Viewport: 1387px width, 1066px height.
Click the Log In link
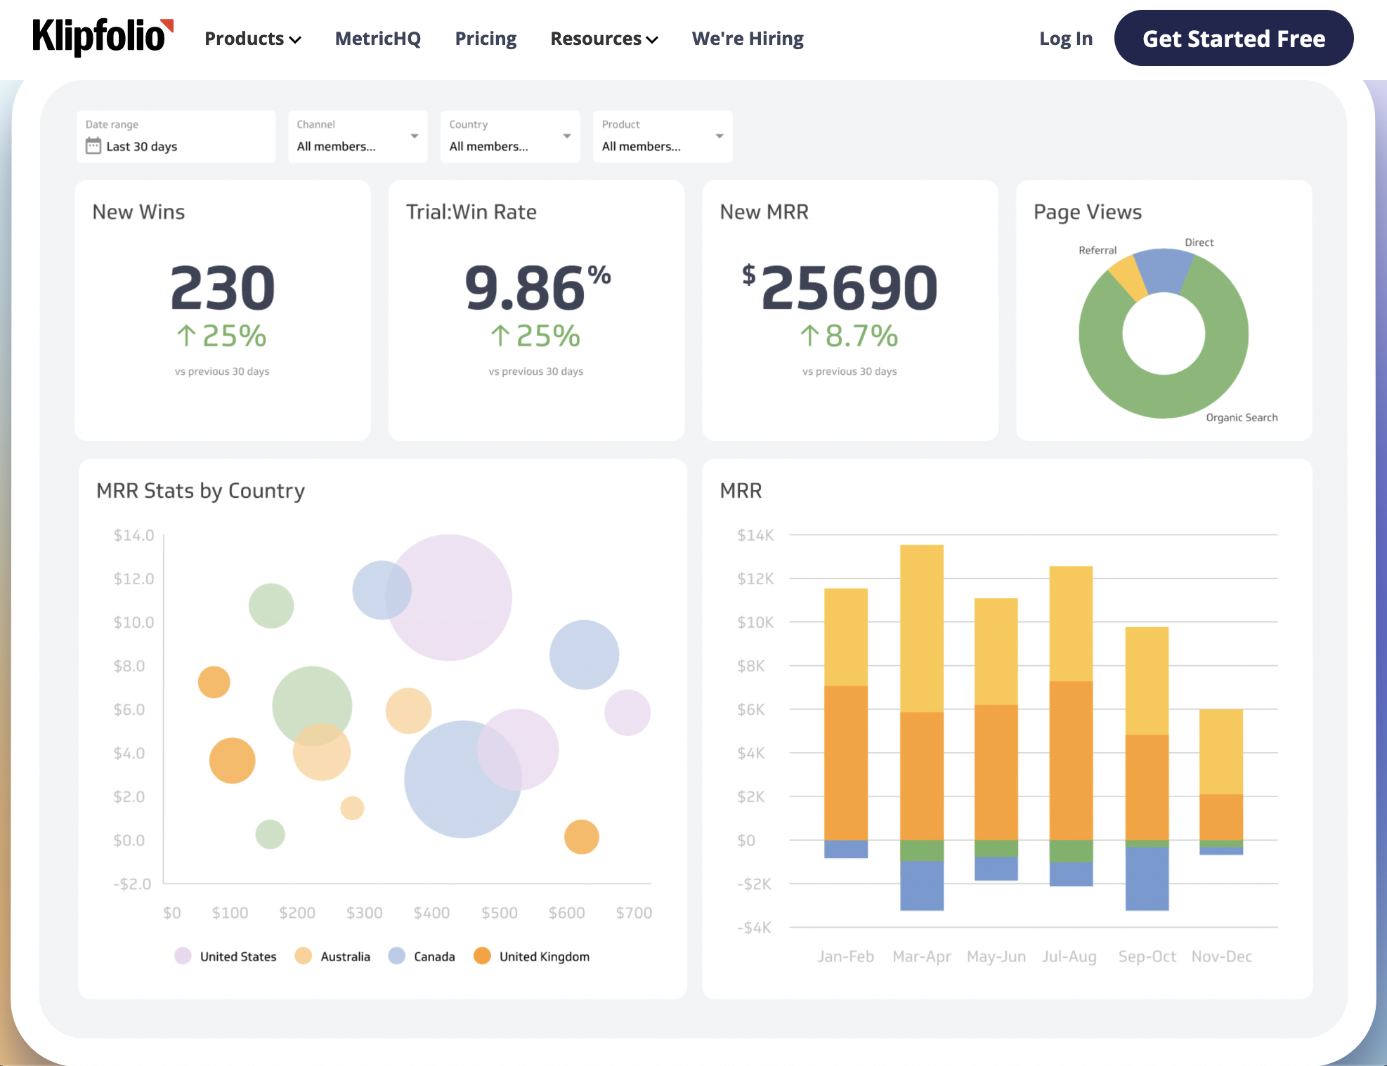[1066, 39]
